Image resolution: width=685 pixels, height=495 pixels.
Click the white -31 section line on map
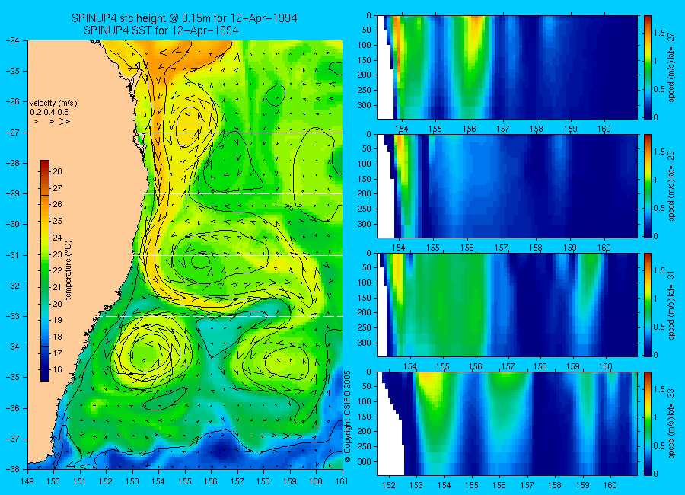coord(238,255)
